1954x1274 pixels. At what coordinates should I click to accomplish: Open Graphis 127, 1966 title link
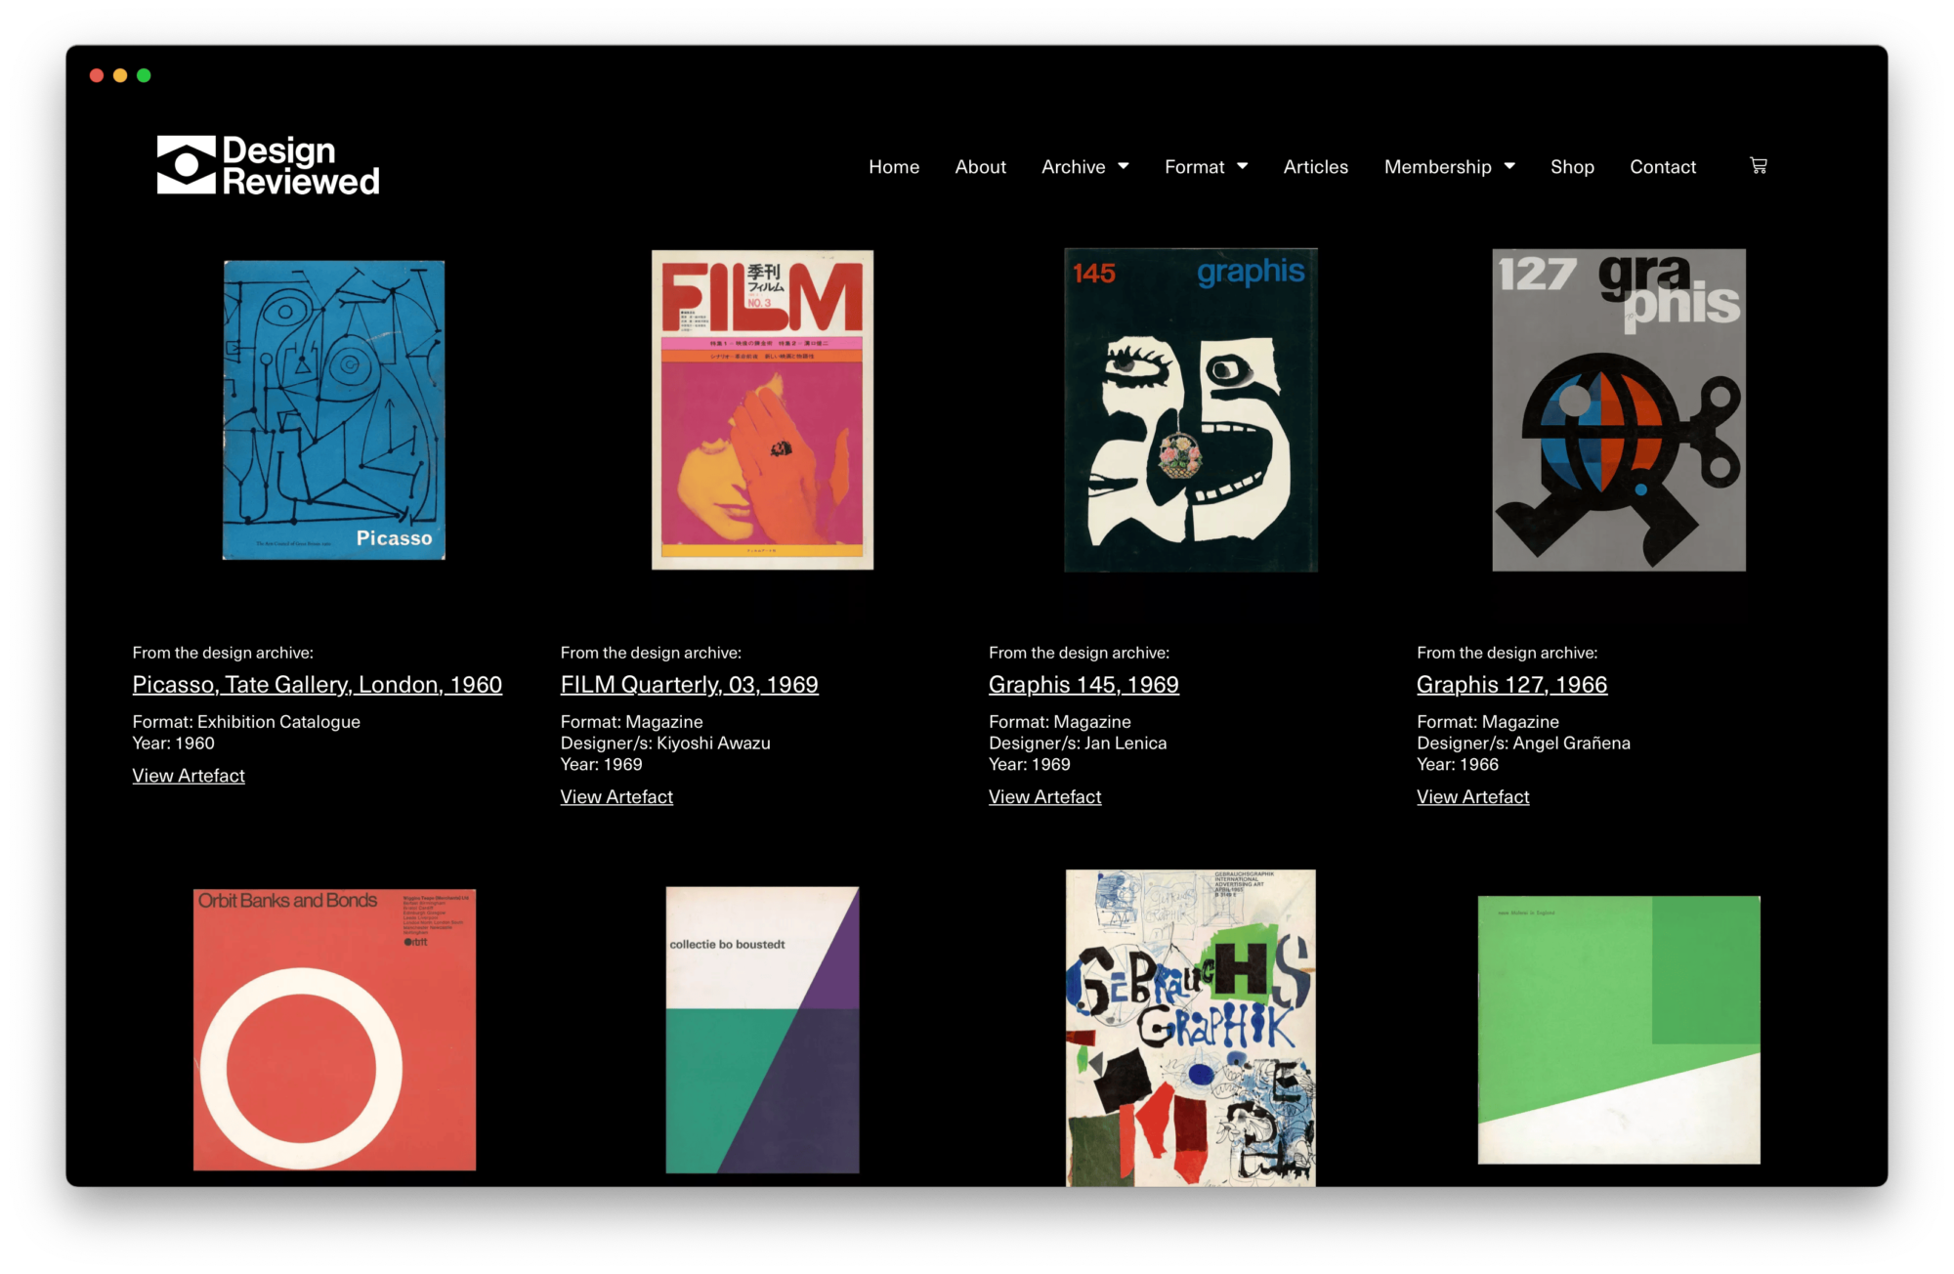tap(1511, 685)
